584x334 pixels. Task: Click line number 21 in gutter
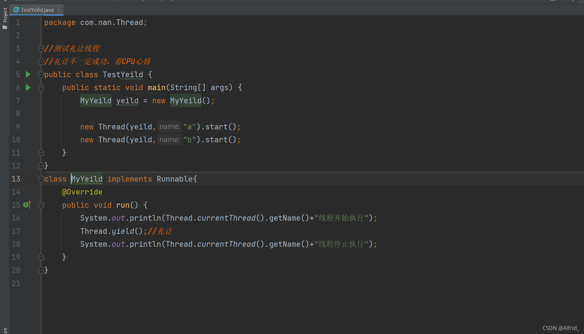tap(16, 283)
